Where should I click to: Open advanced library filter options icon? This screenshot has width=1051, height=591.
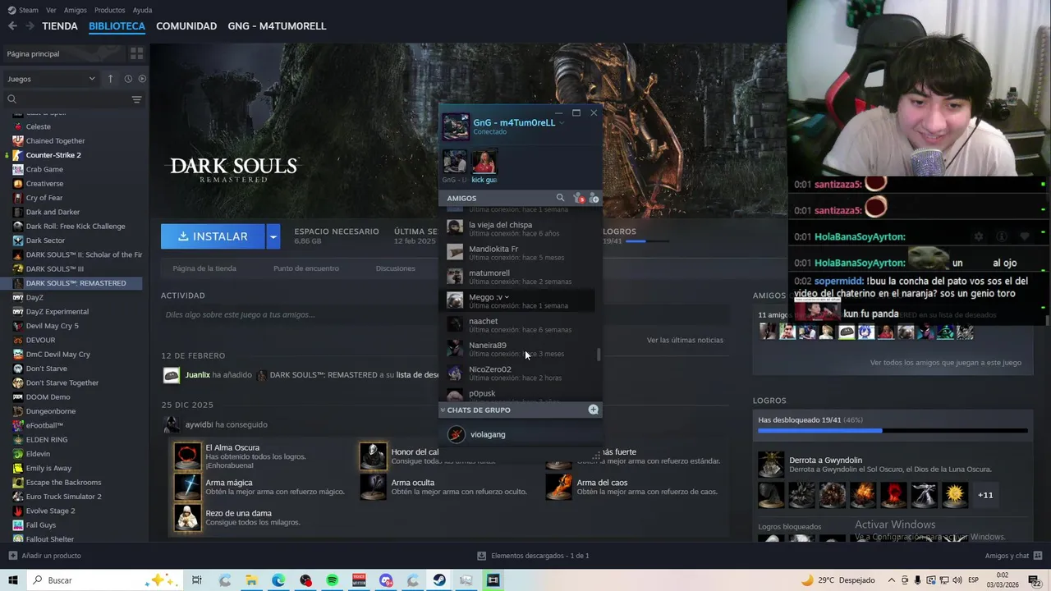136,99
